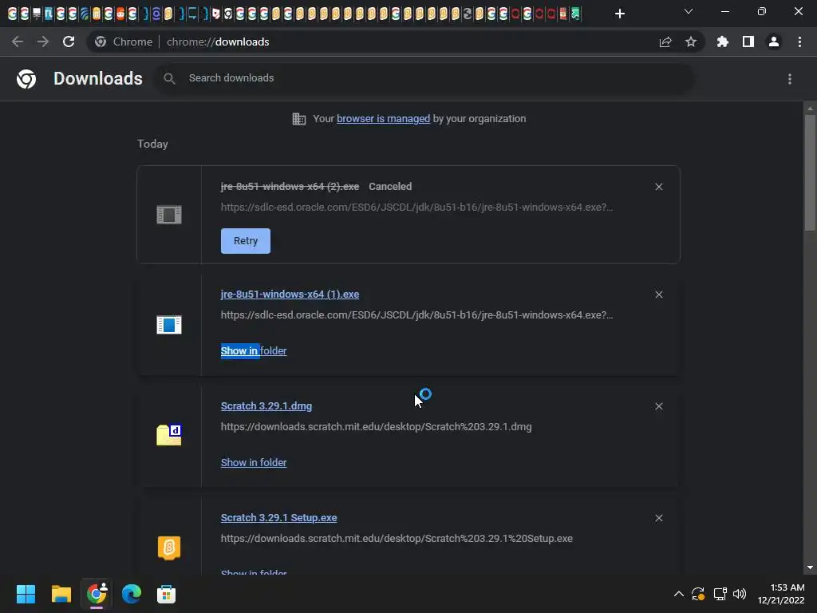
Task: Click the canceled jre download URL
Action: (x=416, y=207)
